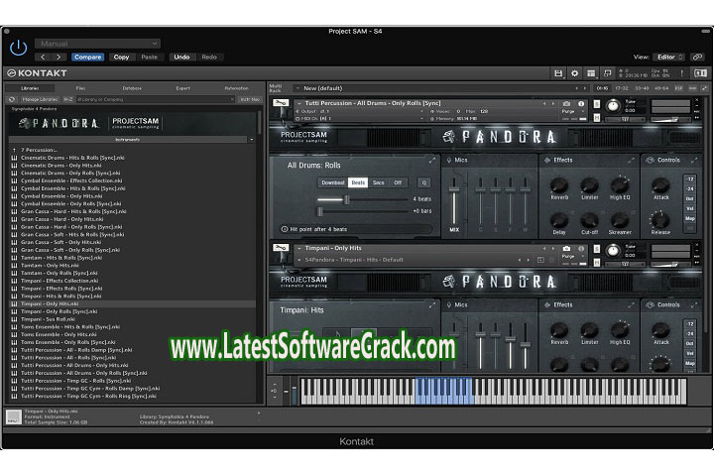Viewport: 714px width, 476px height.
Task: Click the exclamation panic button
Action: point(681,72)
